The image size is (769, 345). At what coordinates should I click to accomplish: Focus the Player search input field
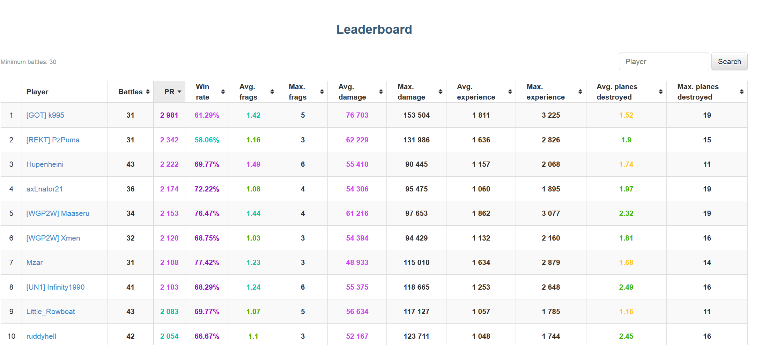click(x=664, y=62)
